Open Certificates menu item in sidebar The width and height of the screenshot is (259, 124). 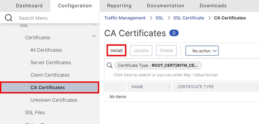pos(38,37)
